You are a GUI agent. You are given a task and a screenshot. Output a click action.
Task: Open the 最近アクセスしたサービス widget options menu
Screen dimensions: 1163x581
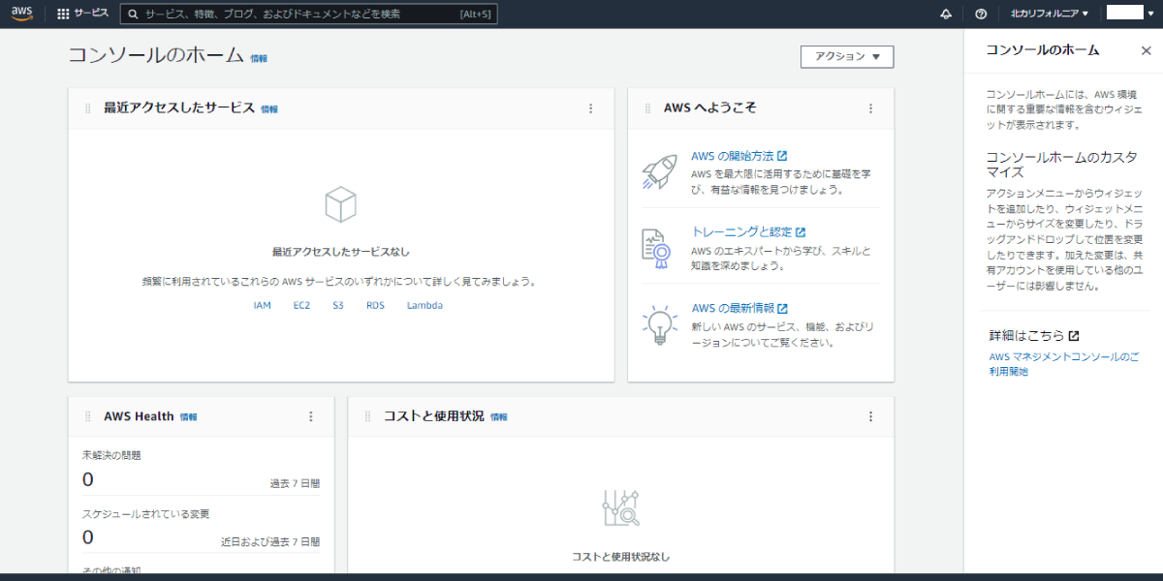click(x=591, y=108)
